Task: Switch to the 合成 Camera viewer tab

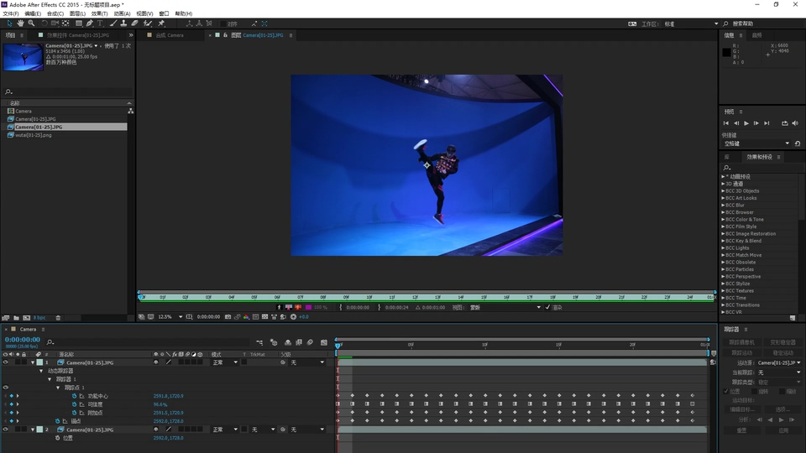Action: coord(170,35)
